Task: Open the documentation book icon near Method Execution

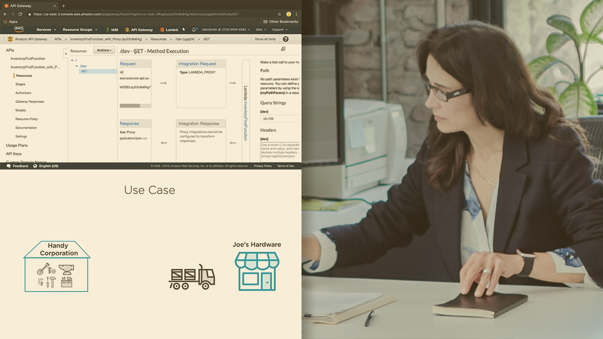Action: [283, 49]
